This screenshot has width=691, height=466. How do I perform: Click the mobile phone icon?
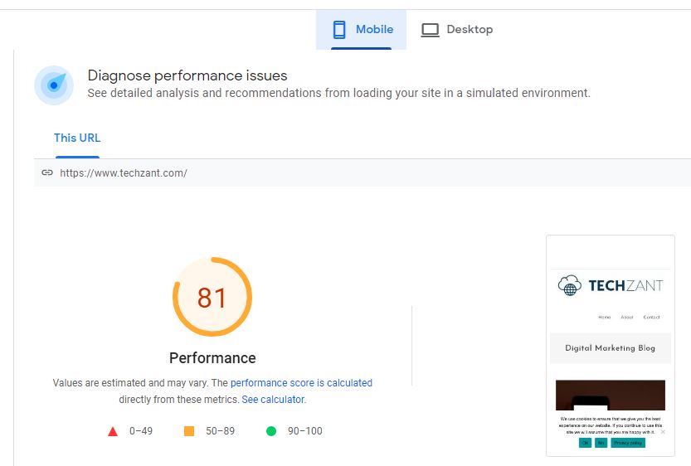[339, 30]
